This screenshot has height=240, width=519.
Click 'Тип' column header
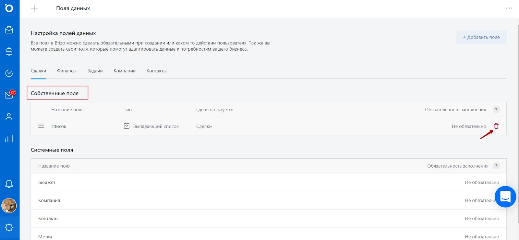(128, 110)
